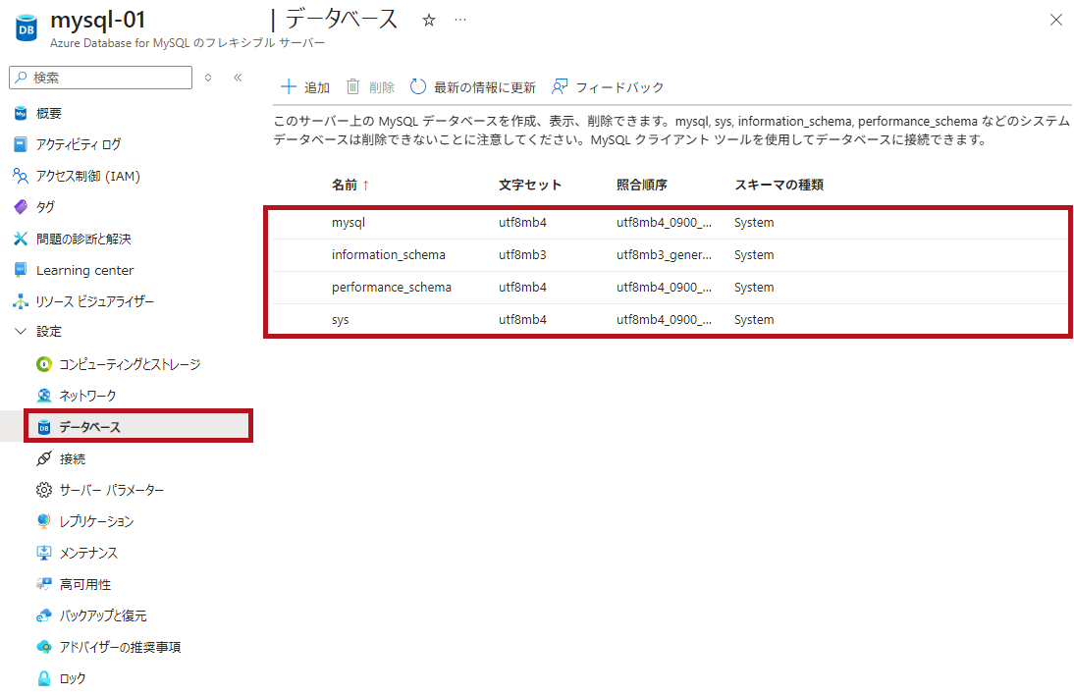Screen dimensions: 1074x695
Task: Select the 概要 (Overview) menu item
Action: tap(49, 113)
